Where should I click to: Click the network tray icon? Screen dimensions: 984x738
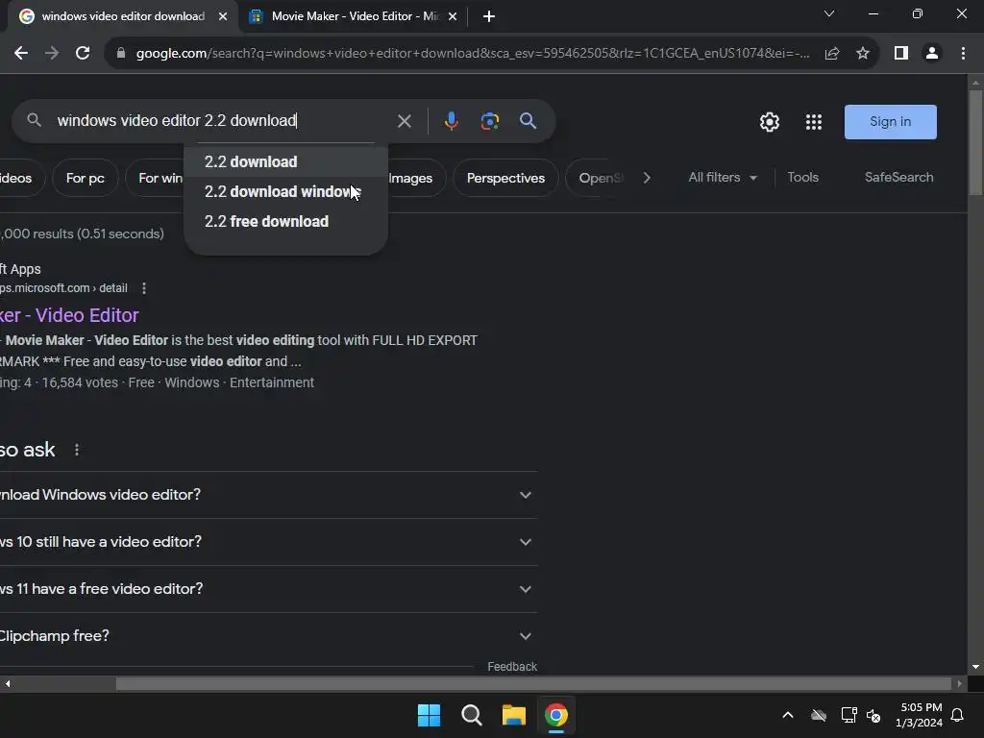pos(849,715)
